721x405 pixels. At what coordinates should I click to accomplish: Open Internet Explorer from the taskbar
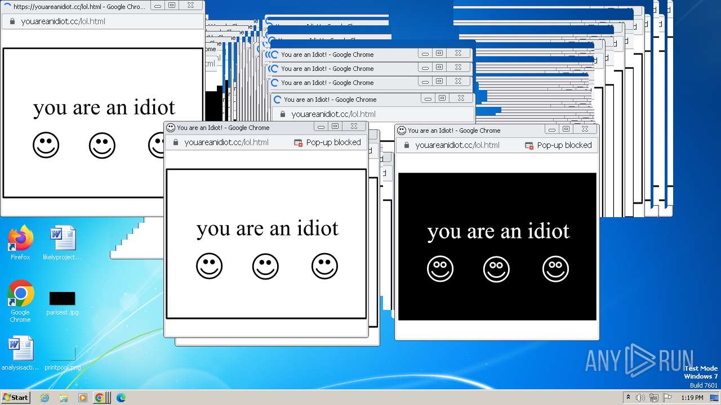(x=44, y=398)
